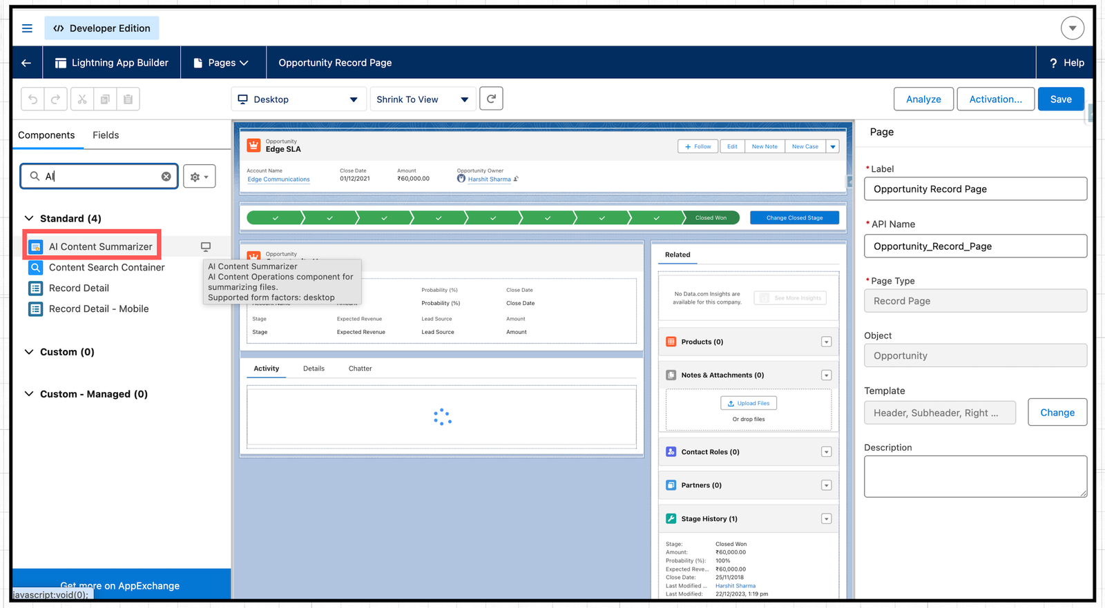Refresh the canvas preview
Viewport: 1105px width, 608px height.
(x=491, y=99)
